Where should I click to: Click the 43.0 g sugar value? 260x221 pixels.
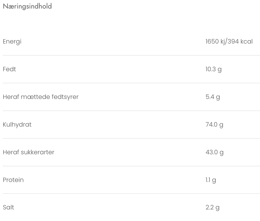[215, 152]
